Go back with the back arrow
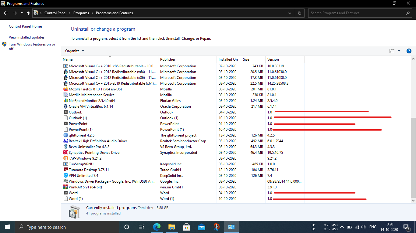416x233 pixels. coord(5,13)
